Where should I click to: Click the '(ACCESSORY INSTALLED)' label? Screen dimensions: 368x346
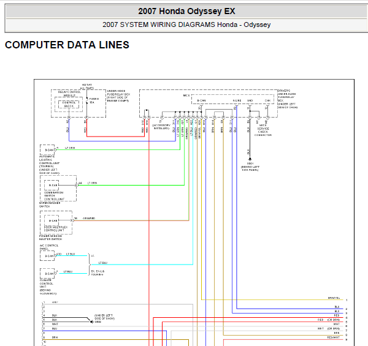pos(161,127)
